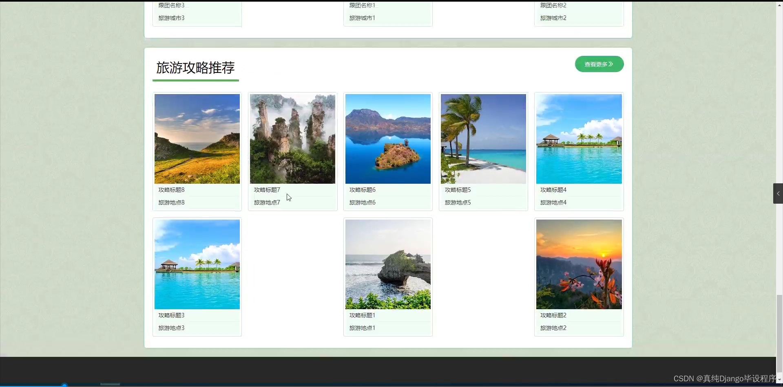Click the 旅游城市1 text
This screenshot has width=783, height=387.
362,18
